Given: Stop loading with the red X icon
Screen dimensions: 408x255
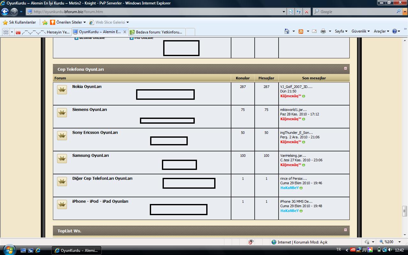Looking at the screenshot, I should (x=306, y=12).
